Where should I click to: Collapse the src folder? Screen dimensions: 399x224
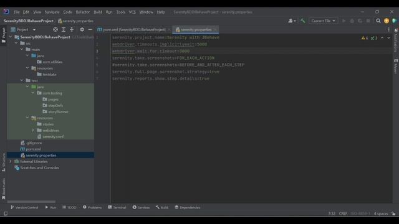[x=16, y=43]
